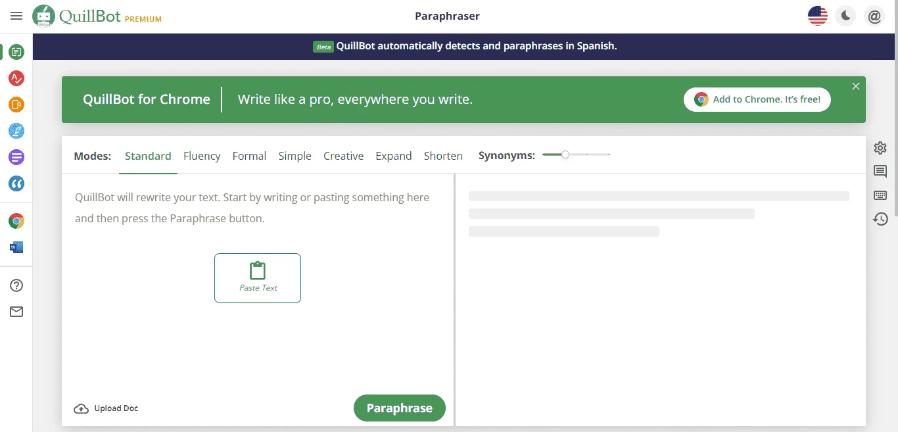Click the PREMIUM label beside logo
This screenshot has width=898, height=432.
[x=143, y=19]
